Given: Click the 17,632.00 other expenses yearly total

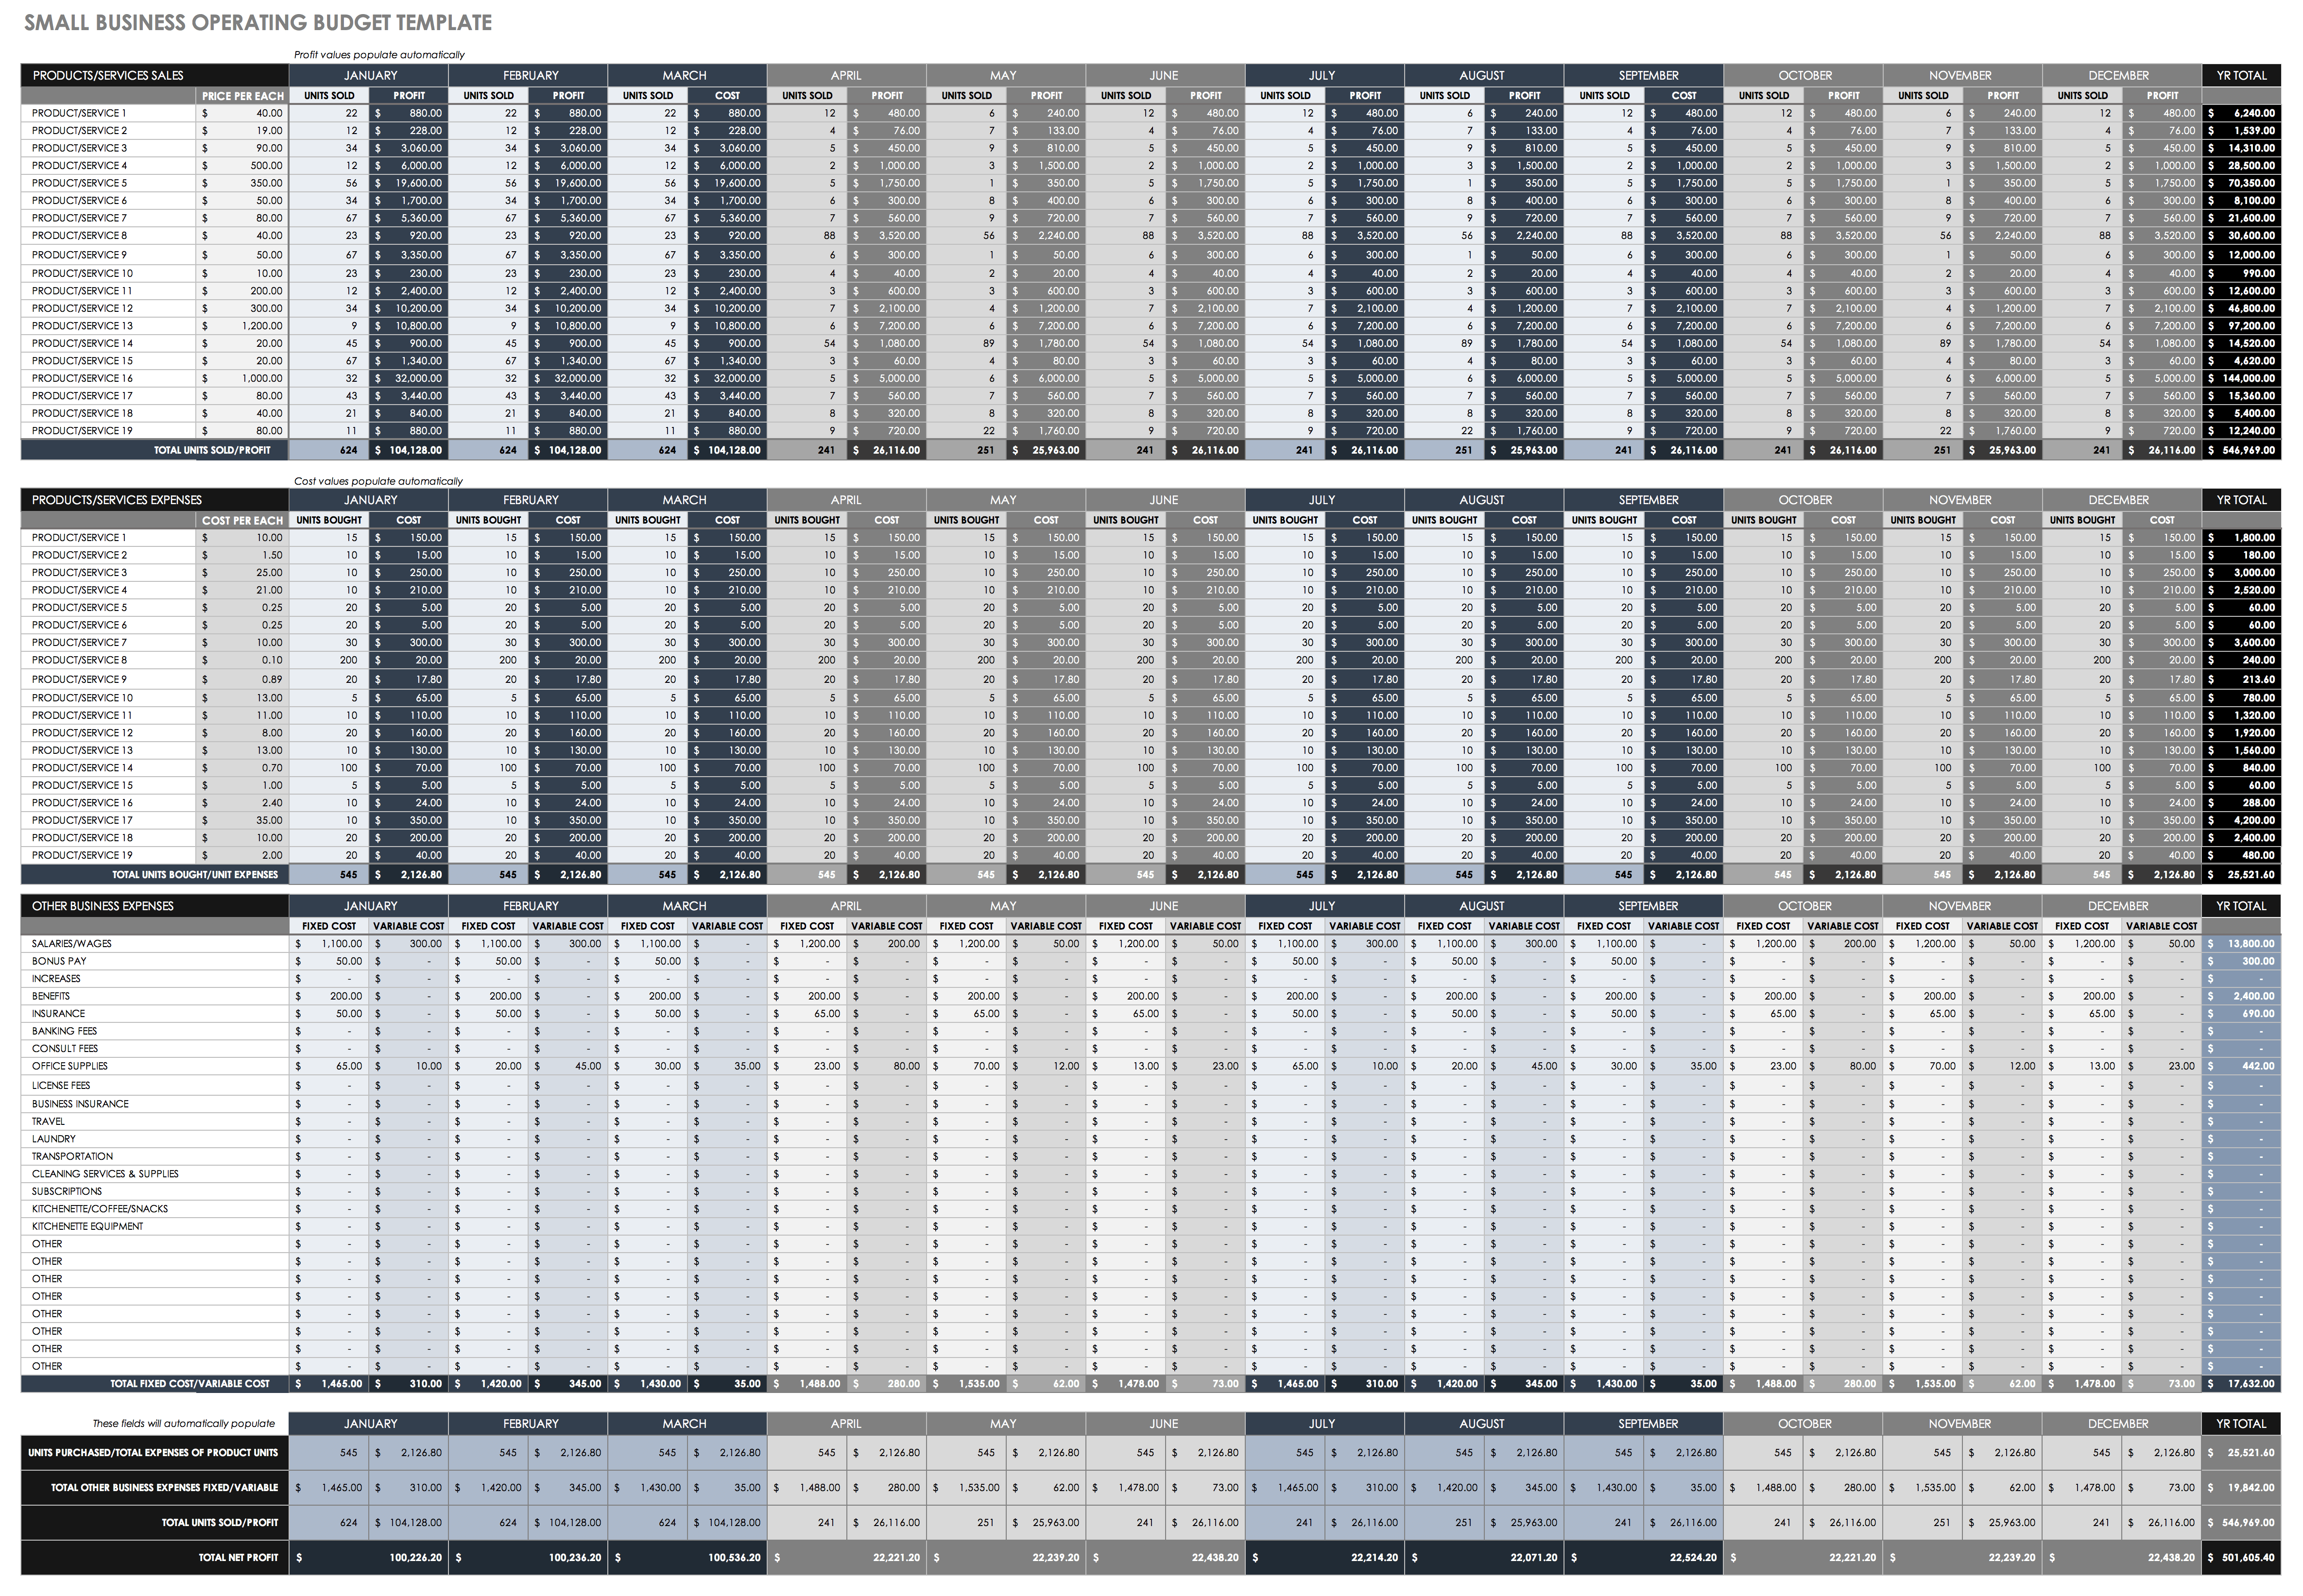Looking at the screenshot, I should coord(2241,1384).
